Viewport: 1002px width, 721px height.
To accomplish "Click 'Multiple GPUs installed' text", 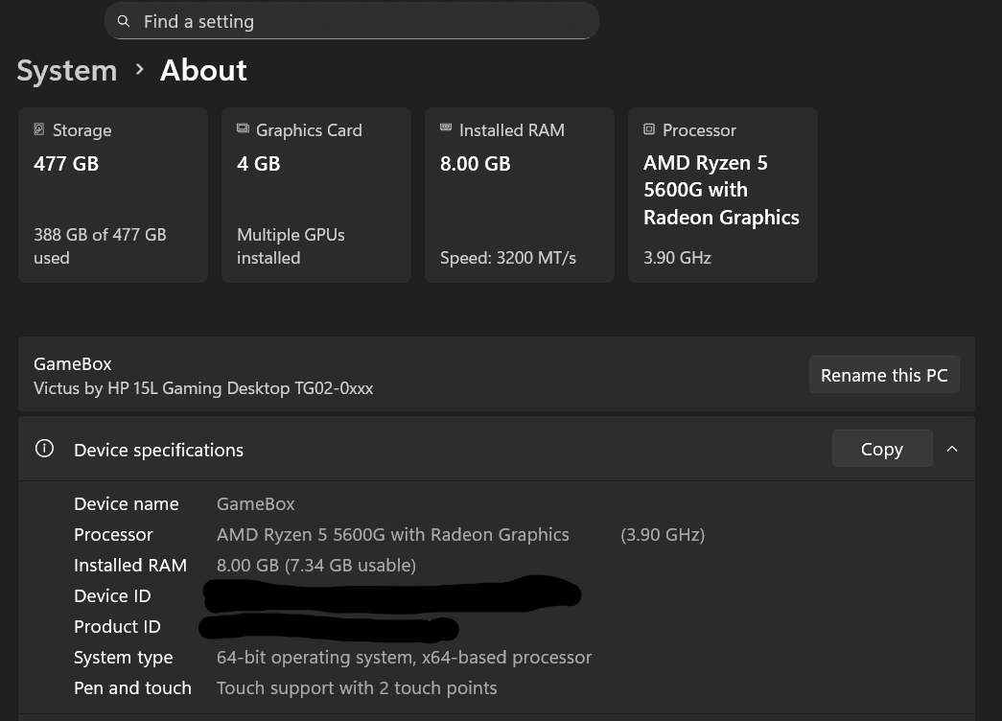I will (x=291, y=246).
